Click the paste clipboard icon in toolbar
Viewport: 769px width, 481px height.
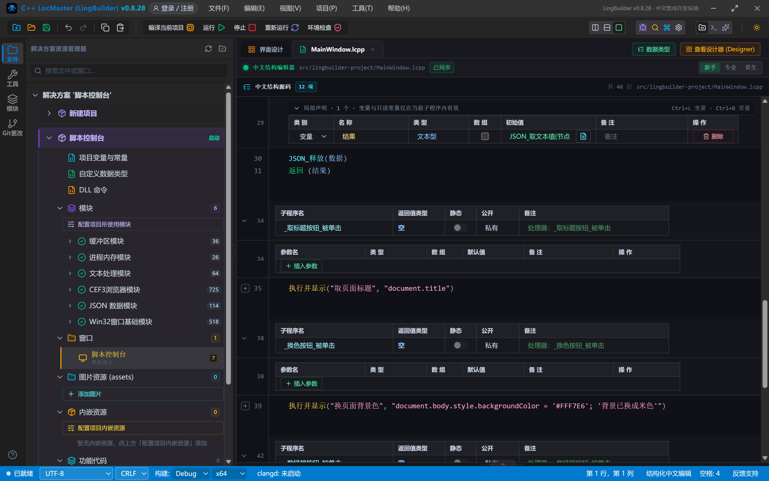tap(120, 28)
